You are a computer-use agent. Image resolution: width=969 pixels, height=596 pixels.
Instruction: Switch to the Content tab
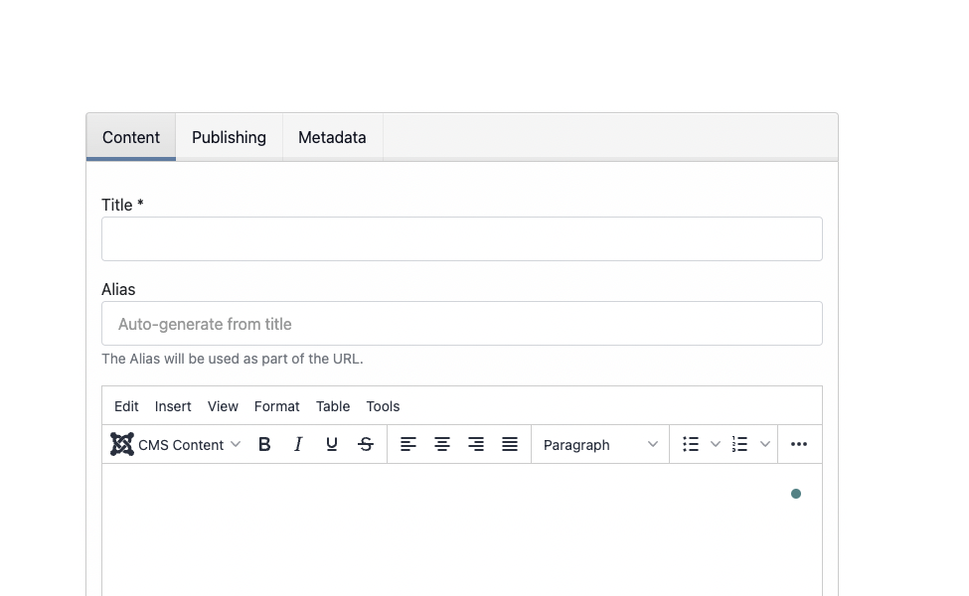pos(131,137)
